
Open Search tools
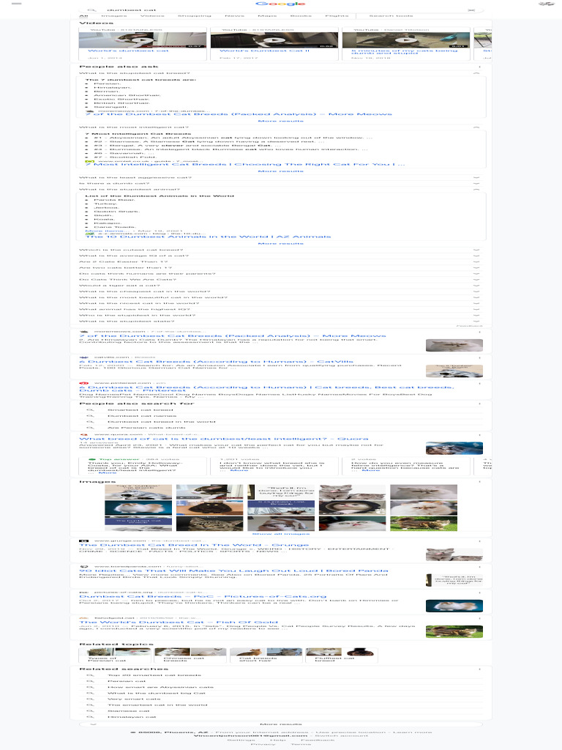point(391,16)
